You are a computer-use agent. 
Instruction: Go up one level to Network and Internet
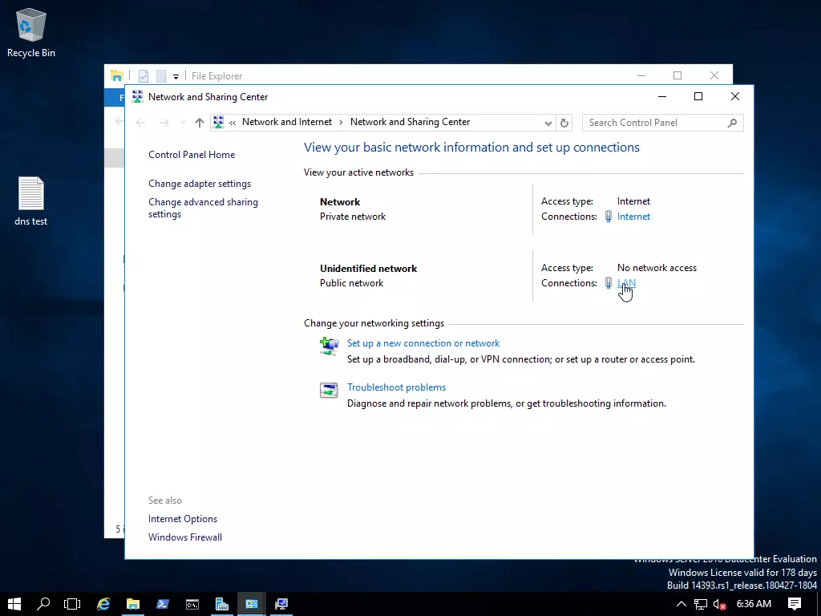point(200,123)
